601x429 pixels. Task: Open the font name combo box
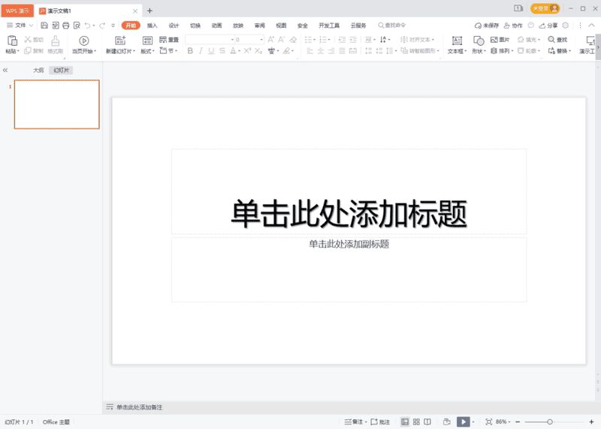click(x=210, y=40)
